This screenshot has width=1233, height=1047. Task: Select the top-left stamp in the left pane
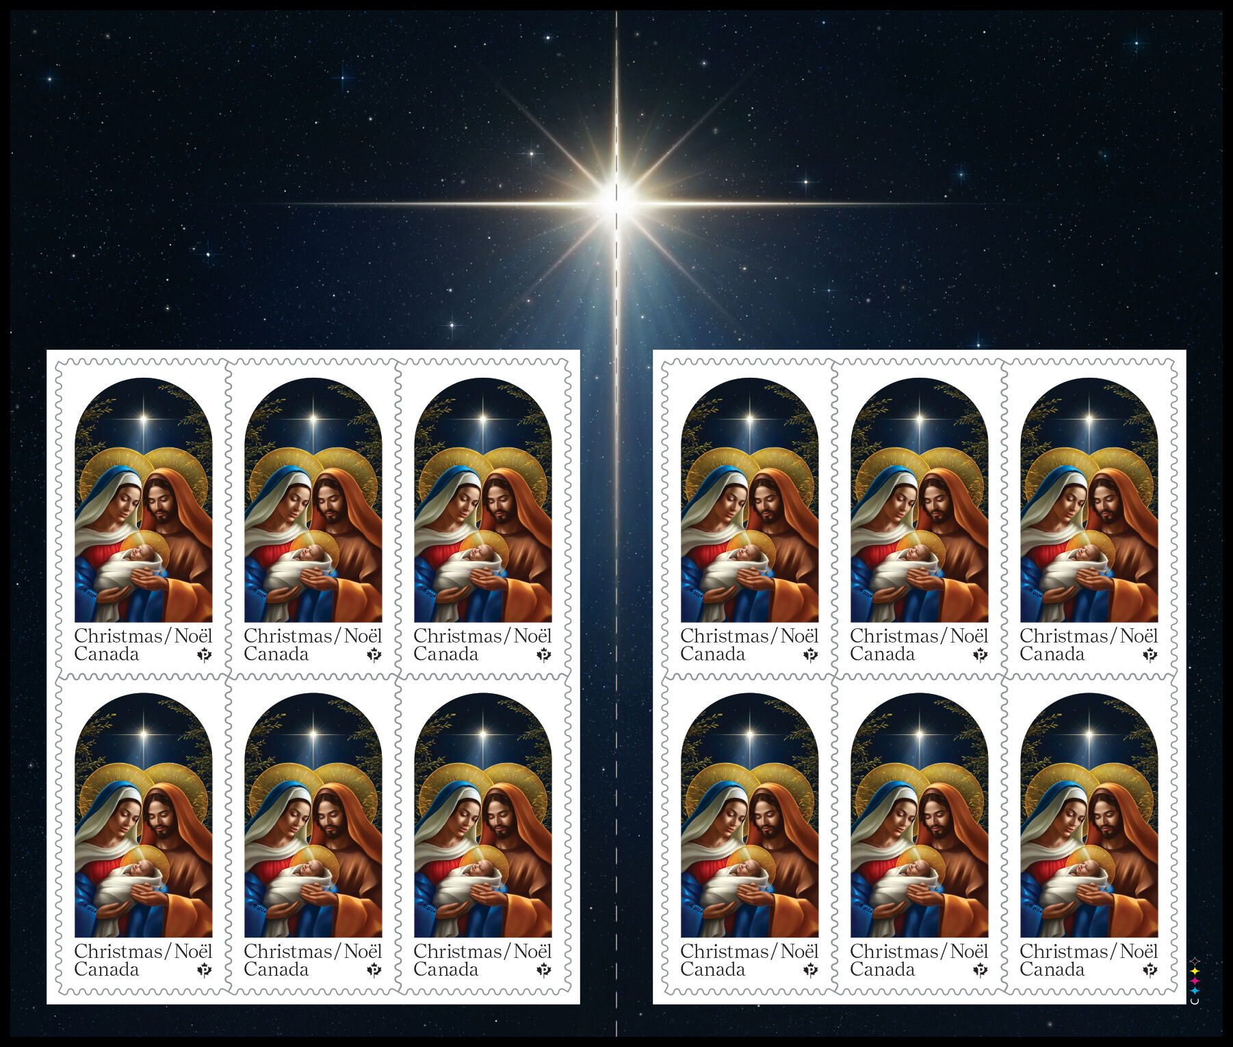click(x=143, y=519)
